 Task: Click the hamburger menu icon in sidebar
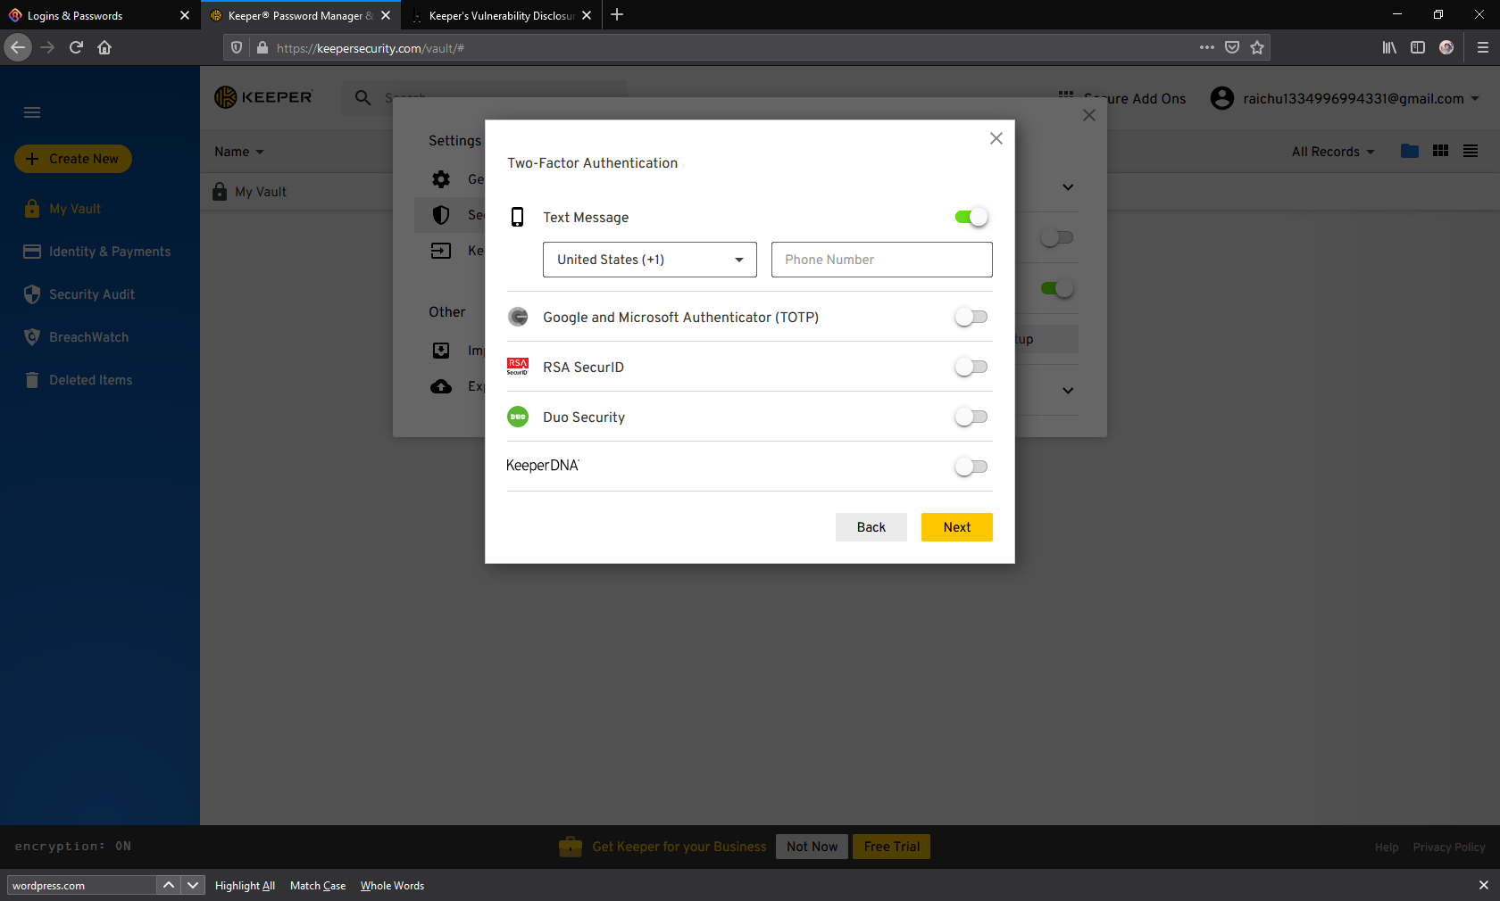(32, 112)
